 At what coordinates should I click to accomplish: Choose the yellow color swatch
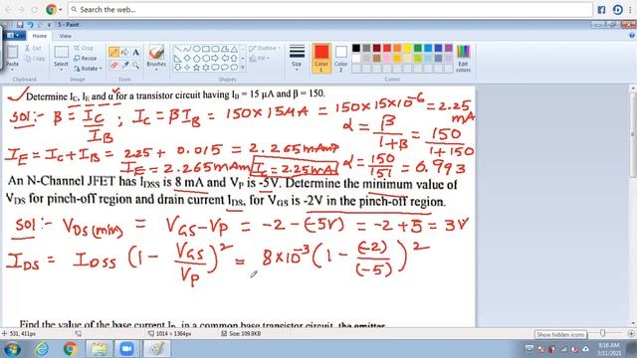point(407,49)
